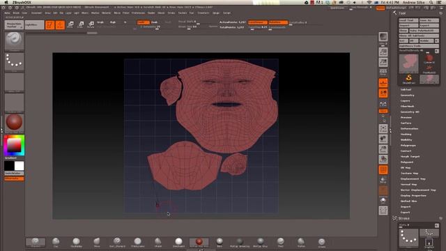The width and height of the screenshot is (446, 251).
Task: Click Clone All SubTools button
Action: 419,36
